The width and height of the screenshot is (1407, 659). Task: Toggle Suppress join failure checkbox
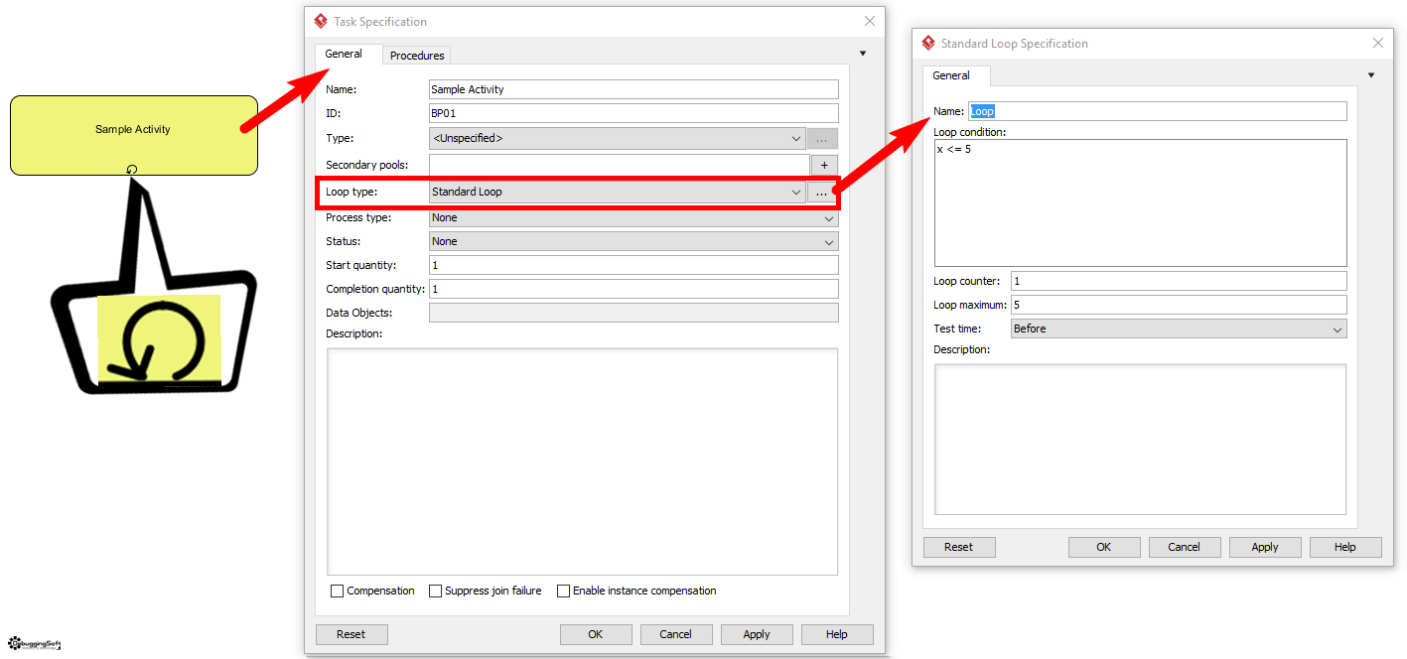pyautogui.click(x=435, y=591)
